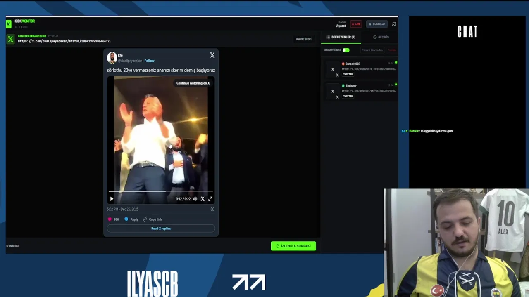Click the pop-out window icon
Viewport: 529px width, 297px height.
click(394, 24)
